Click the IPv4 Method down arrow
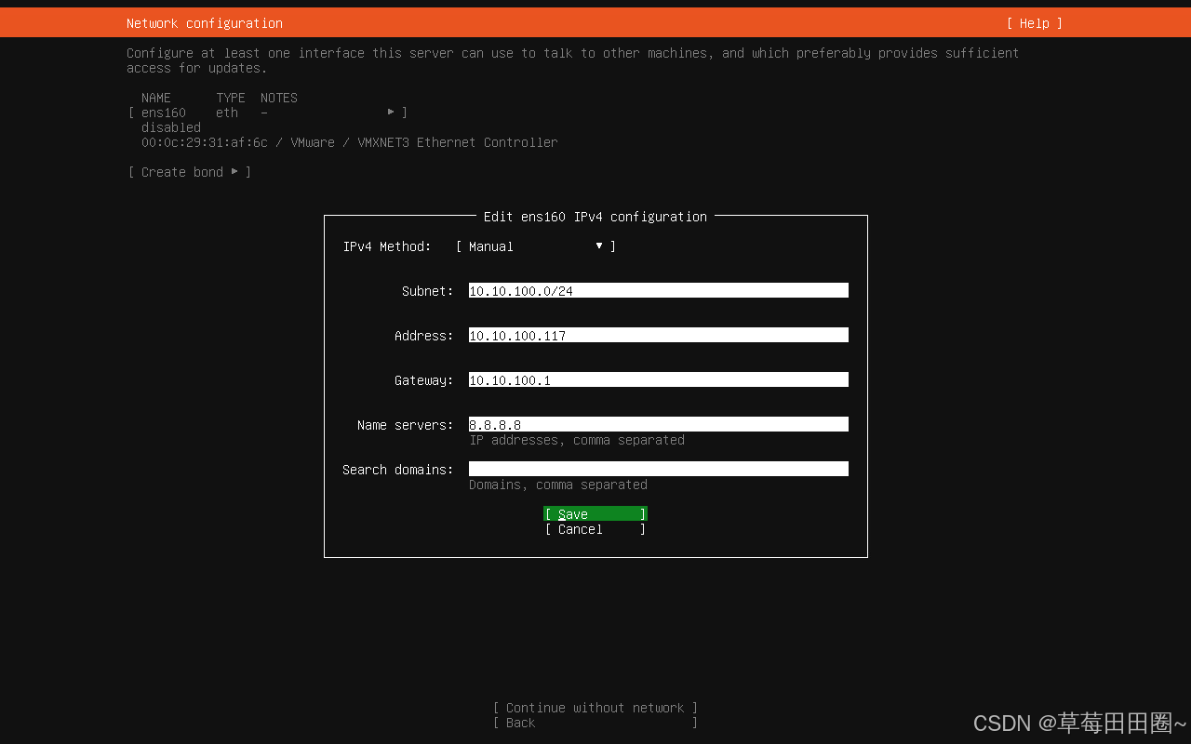Viewport: 1191px width, 744px height. (599, 246)
